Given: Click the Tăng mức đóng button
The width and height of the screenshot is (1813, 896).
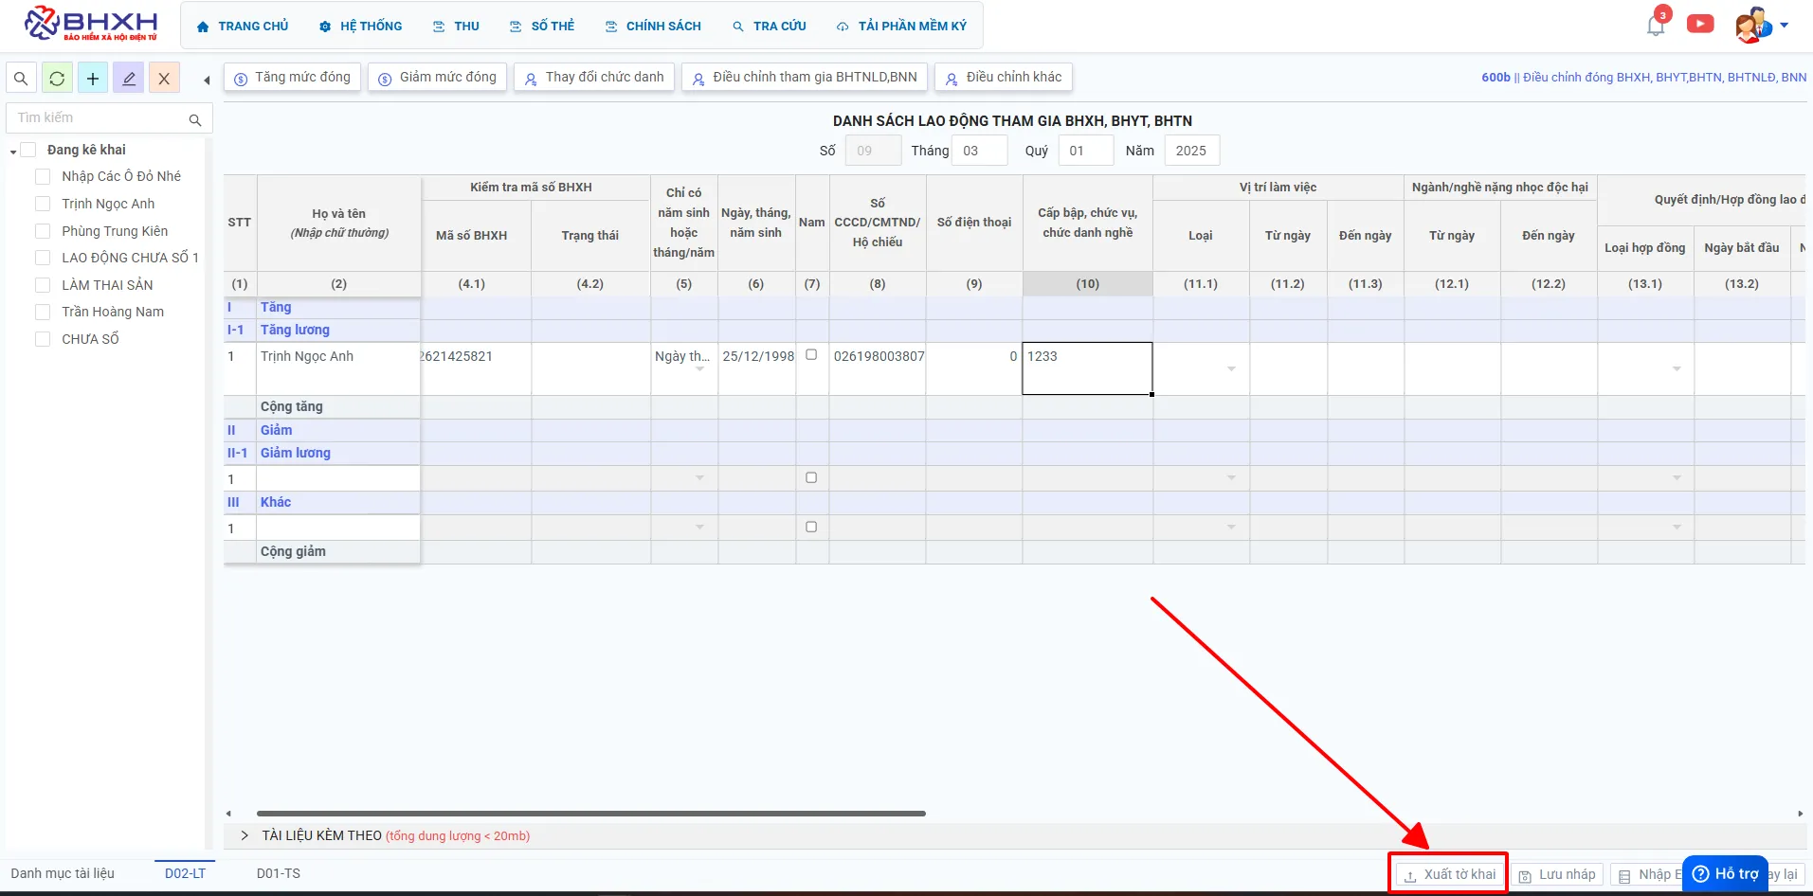Looking at the screenshot, I should tap(292, 77).
